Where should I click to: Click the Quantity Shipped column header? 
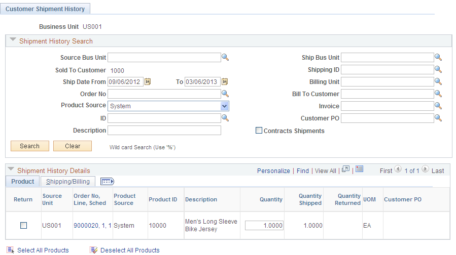point(310,199)
